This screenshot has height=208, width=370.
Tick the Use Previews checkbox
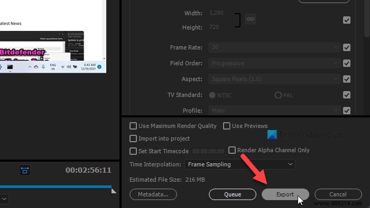click(227, 126)
